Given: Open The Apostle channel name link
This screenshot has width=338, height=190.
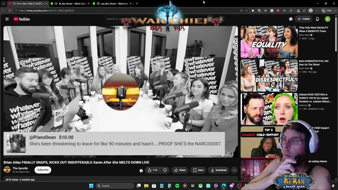Looking at the screenshot, I should point(20,168).
